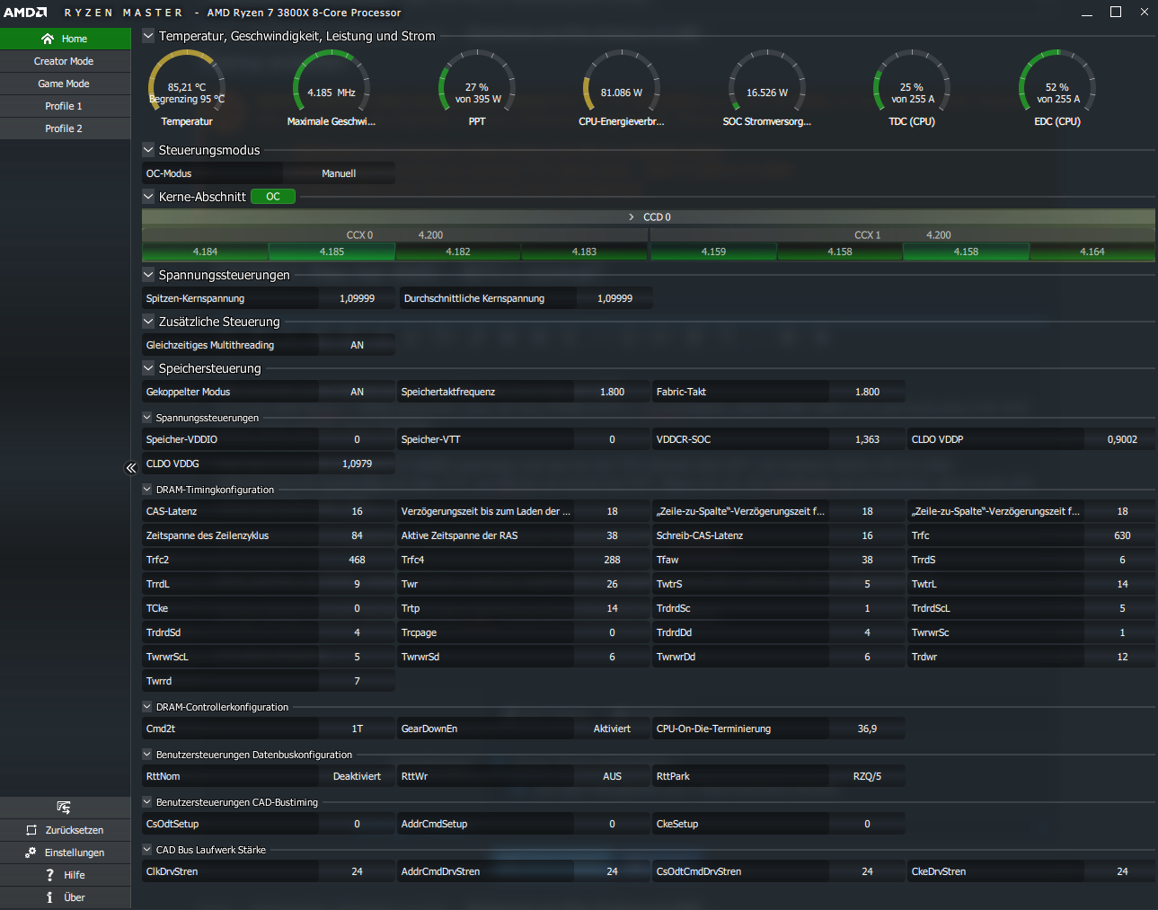
Task: Click Trfc value 630
Action: tap(1122, 535)
